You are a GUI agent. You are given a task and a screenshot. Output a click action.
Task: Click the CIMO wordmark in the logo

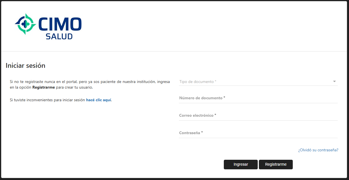pyautogui.click(x=60, y=24)
